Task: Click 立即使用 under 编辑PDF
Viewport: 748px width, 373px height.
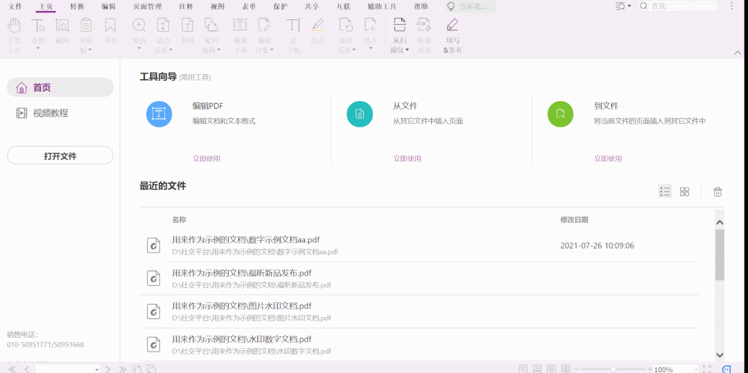Action: click(x=206, y=158)
